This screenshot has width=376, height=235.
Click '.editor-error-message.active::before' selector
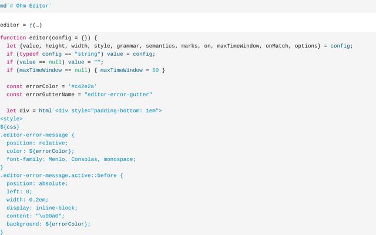click(58, 176)
